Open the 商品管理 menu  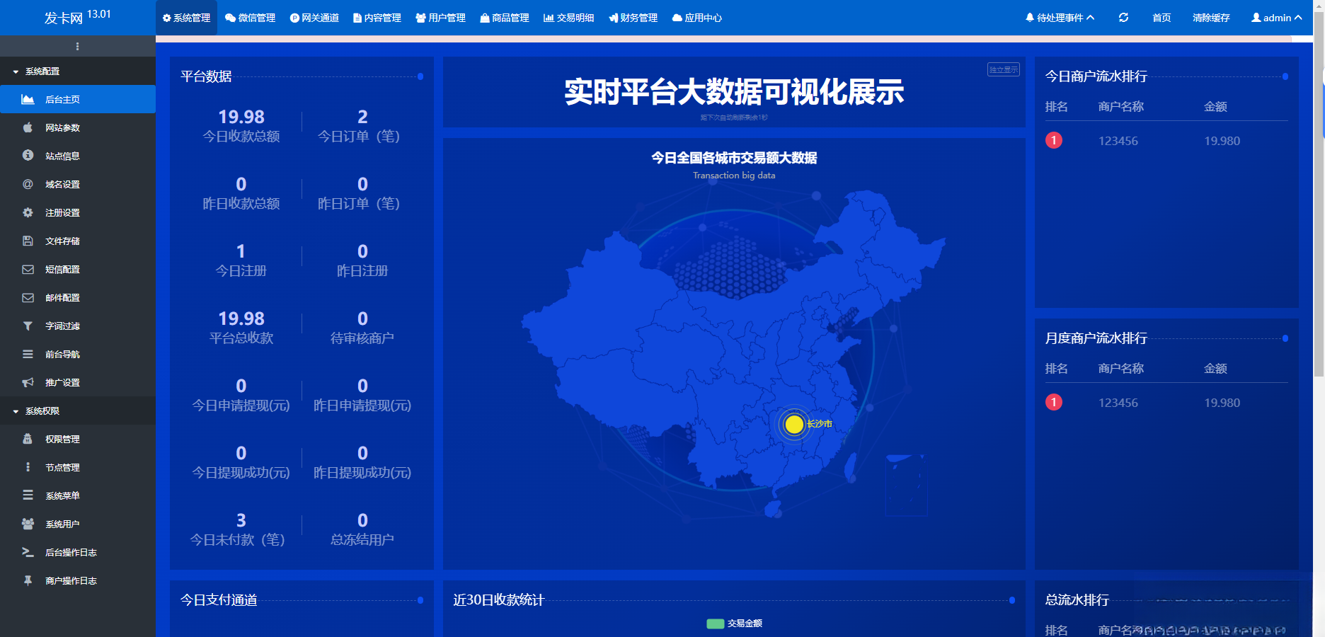click(x=504, y=18)
